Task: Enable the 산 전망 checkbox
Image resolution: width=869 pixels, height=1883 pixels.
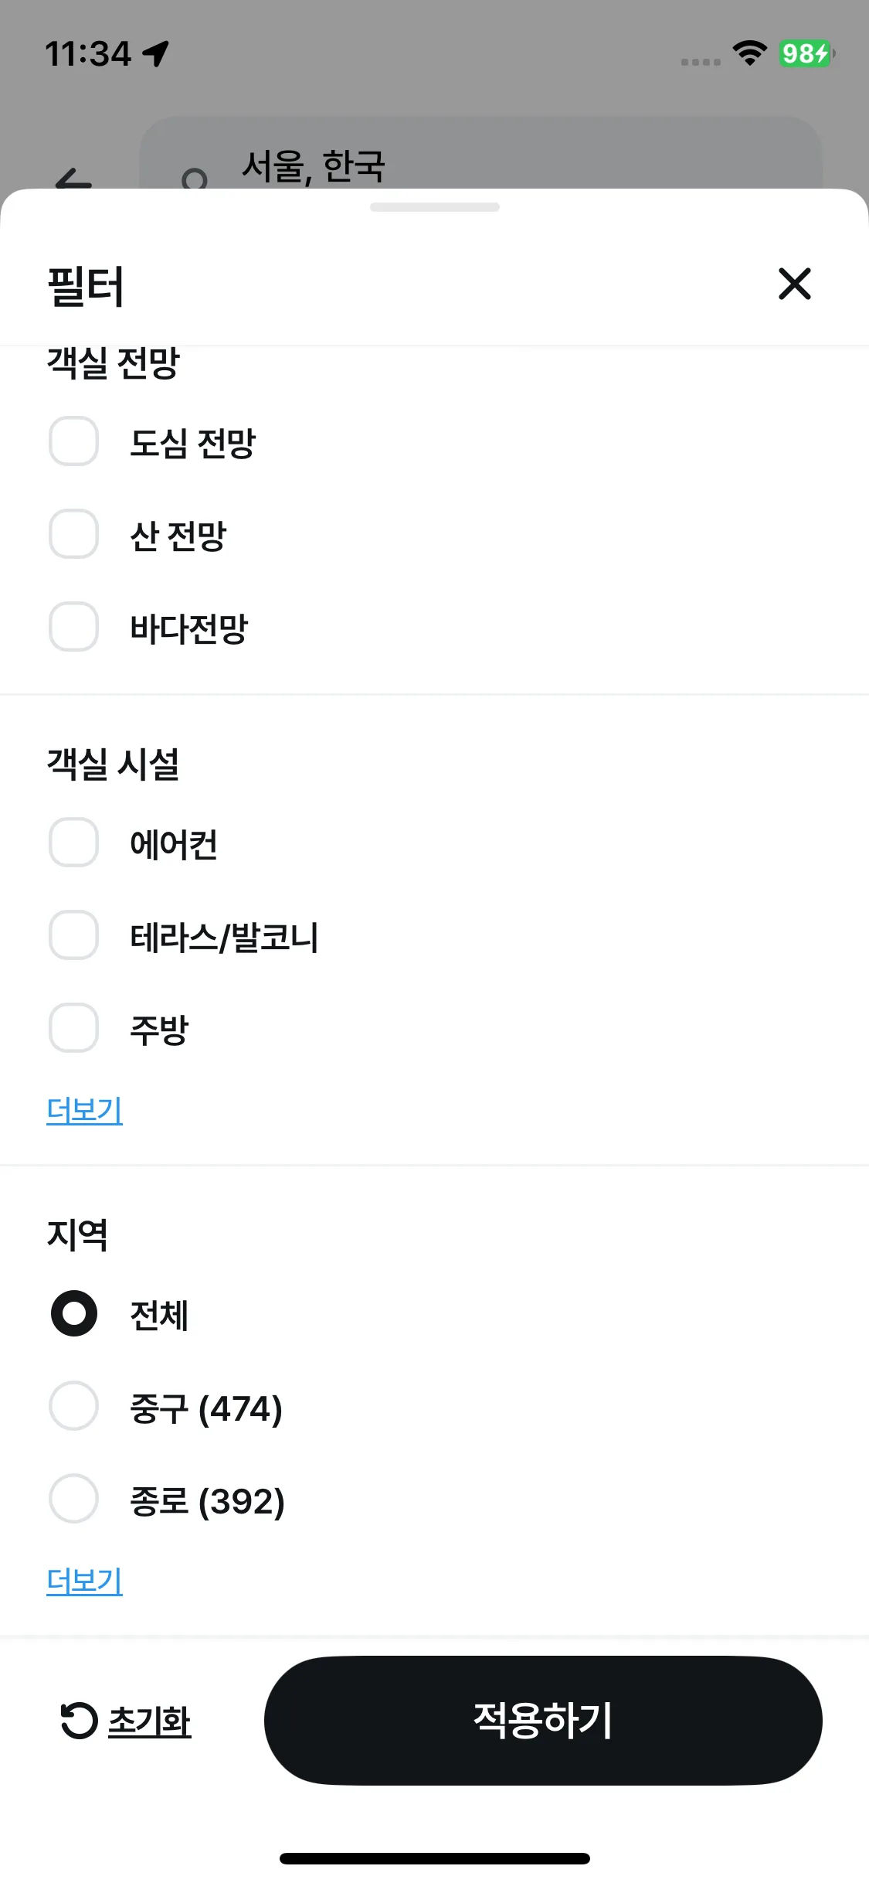Action: (x=73, y=534)
